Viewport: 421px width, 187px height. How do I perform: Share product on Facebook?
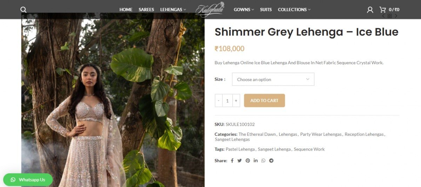click(232, 161)
